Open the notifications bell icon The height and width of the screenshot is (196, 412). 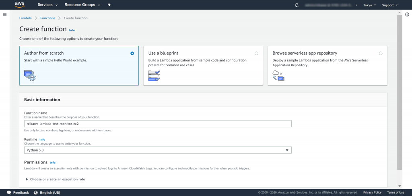(297, 5)
